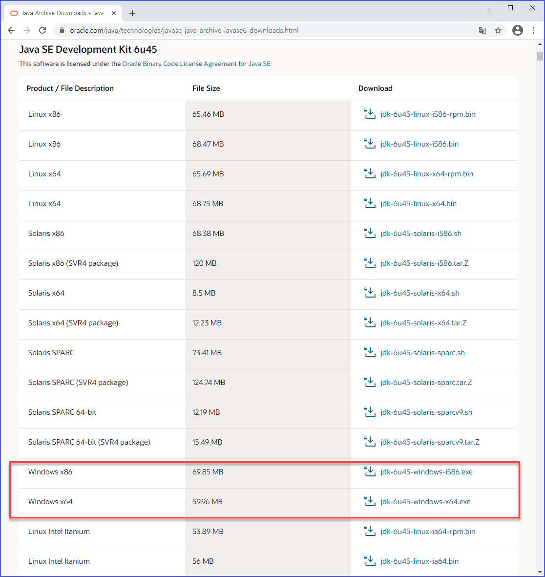The width and height of the screenshot is (545, 577).
Task: Download jdk-6u45-linux-ia64.bin link
Action: [419, 561]
